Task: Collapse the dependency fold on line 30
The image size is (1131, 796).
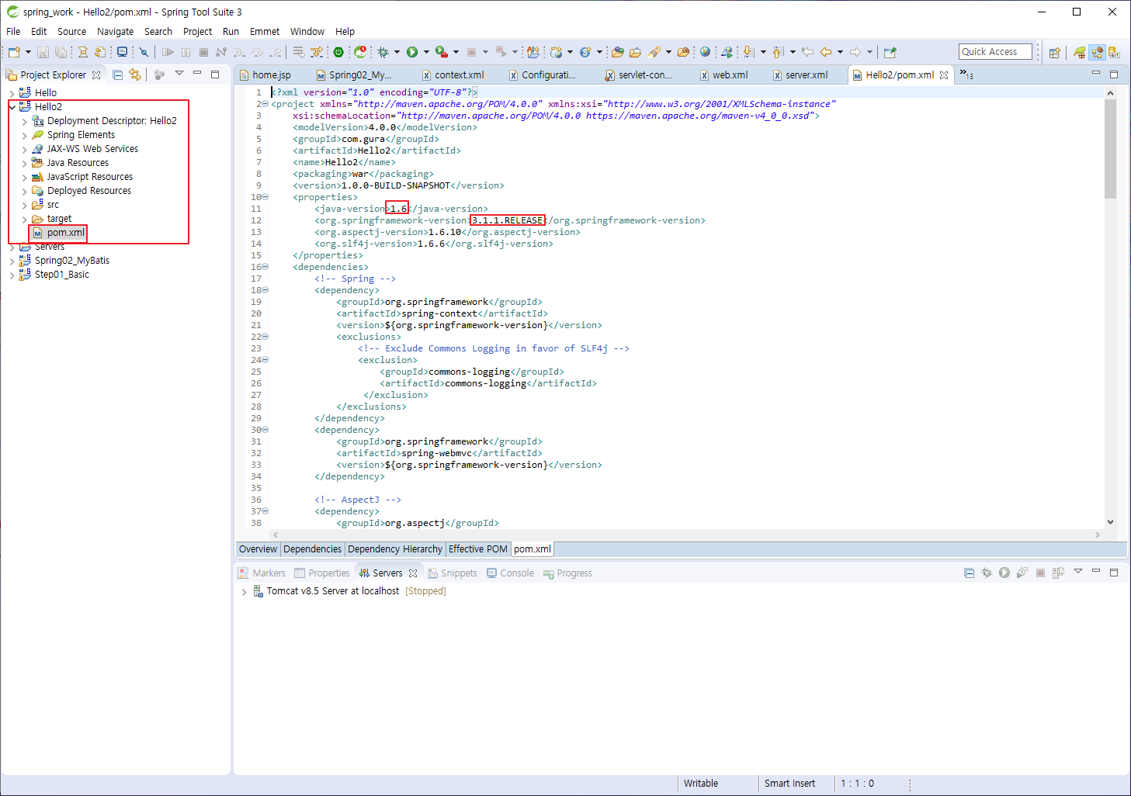Action: [x=265, y=430]
